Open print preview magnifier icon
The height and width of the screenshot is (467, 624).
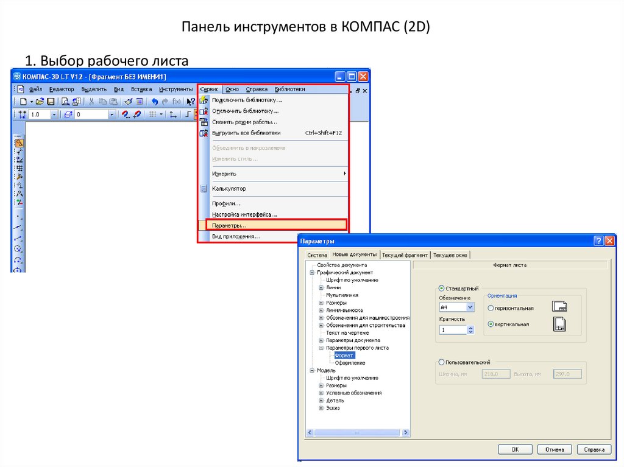coord(65,102)
